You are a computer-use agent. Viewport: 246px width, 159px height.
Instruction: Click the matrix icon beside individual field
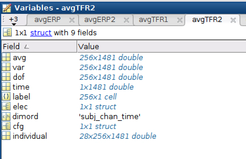(x=6, y=136)
